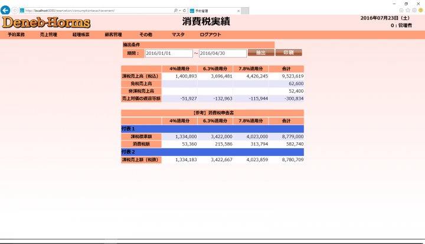Viewport: 425px width, 244px height.
Task: Click the 印刷 print button
Action: tap(289, 53)
